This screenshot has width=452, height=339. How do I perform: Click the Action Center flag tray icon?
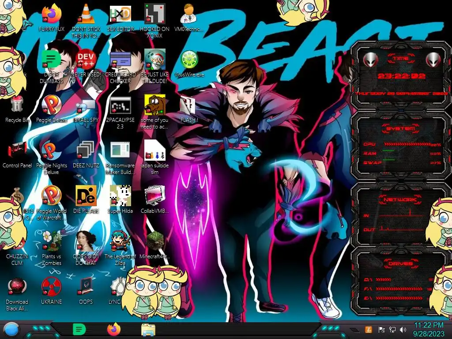[382, 330]
